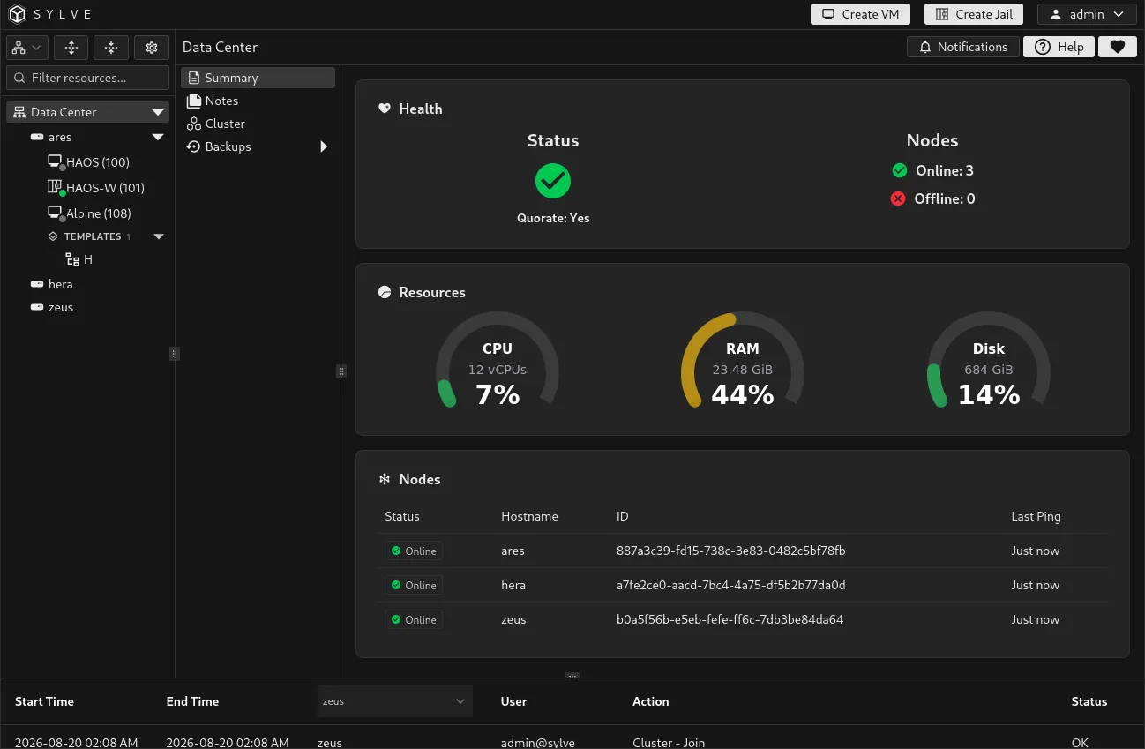Click the zeus node server icon
The image size is (1145, 749).
click(37, 307)
